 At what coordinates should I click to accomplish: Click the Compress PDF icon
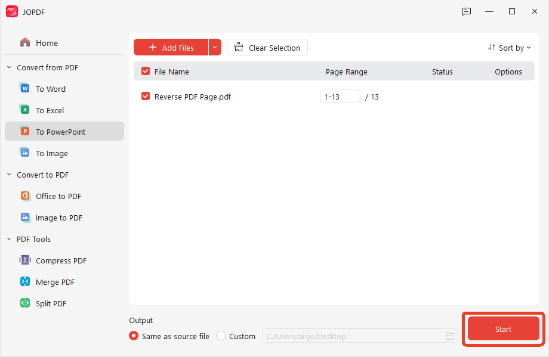coord(24,260)
